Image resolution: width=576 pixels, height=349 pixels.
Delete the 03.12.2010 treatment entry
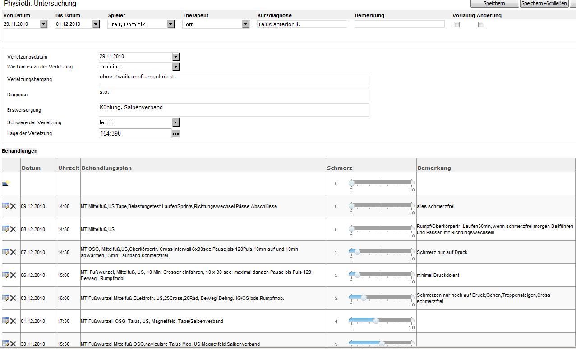click(x=13, y=298)
